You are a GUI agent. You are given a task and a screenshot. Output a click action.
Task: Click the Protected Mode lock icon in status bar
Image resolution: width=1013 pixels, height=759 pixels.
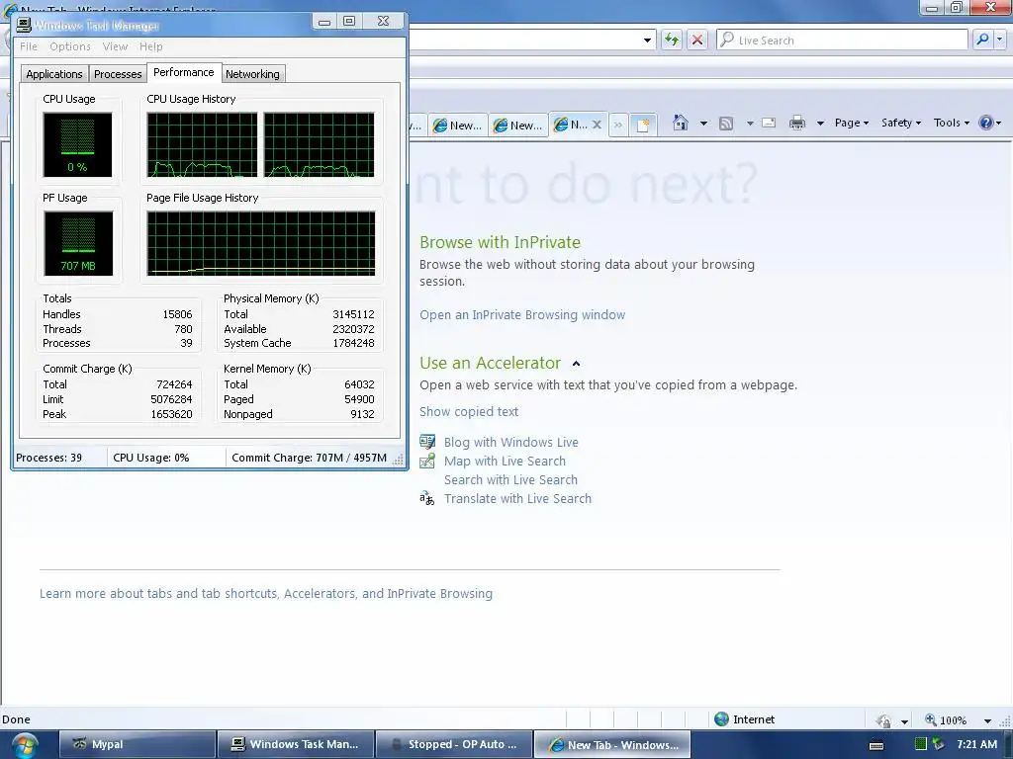[883, 720]
